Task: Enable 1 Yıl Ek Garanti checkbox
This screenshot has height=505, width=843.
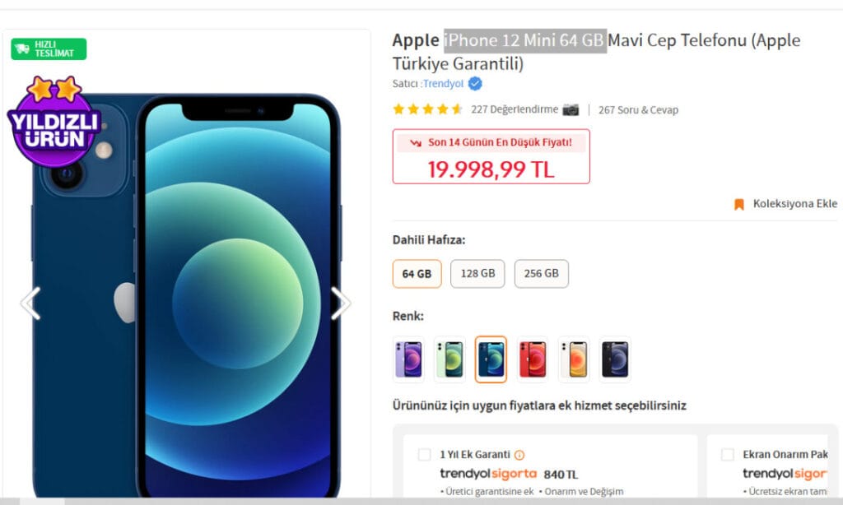Action: (x=424, y=455)
